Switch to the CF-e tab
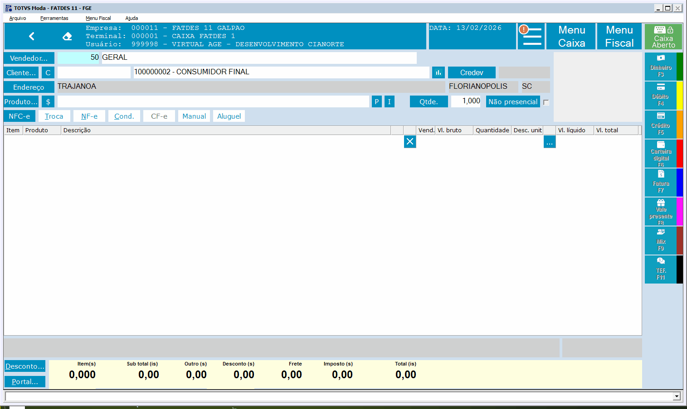The width and height of the screenshot is (687, 409). (159, 116)
